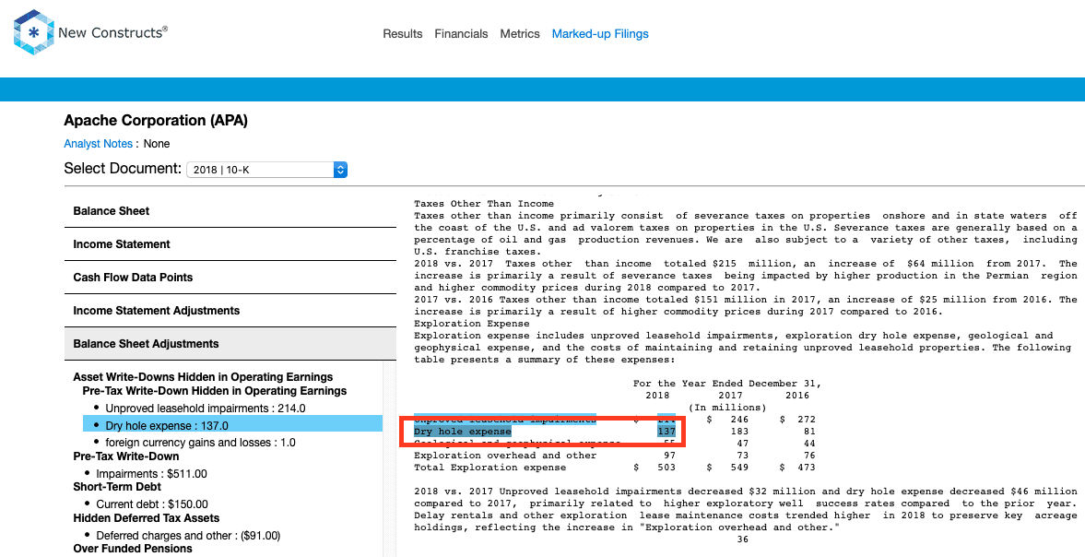Click total exploration expense 2018 value 503
Image resolution: width=1085 pixels, height=557 pixels.
pos(666,467)
